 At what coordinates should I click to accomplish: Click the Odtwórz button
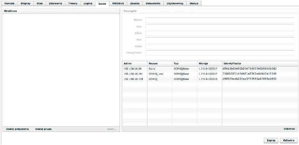click(288, 141)
